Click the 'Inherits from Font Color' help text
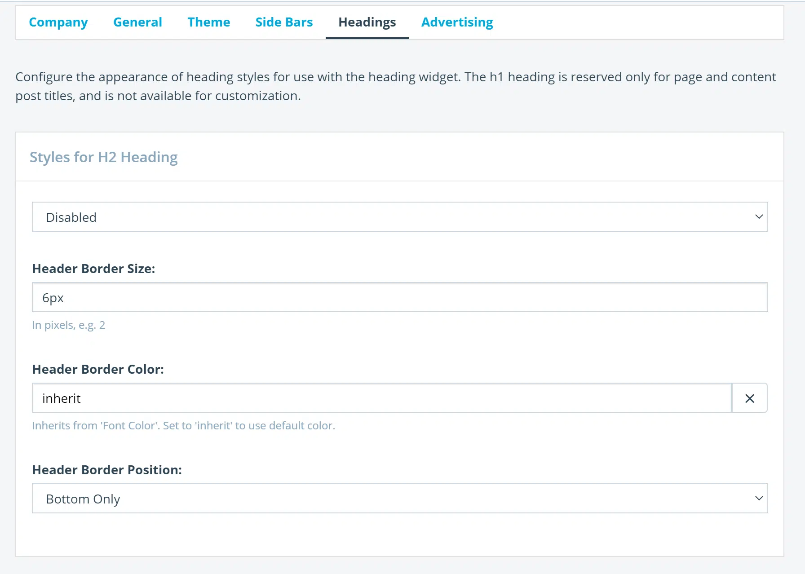805x574 pixels. tap(183, 426)
